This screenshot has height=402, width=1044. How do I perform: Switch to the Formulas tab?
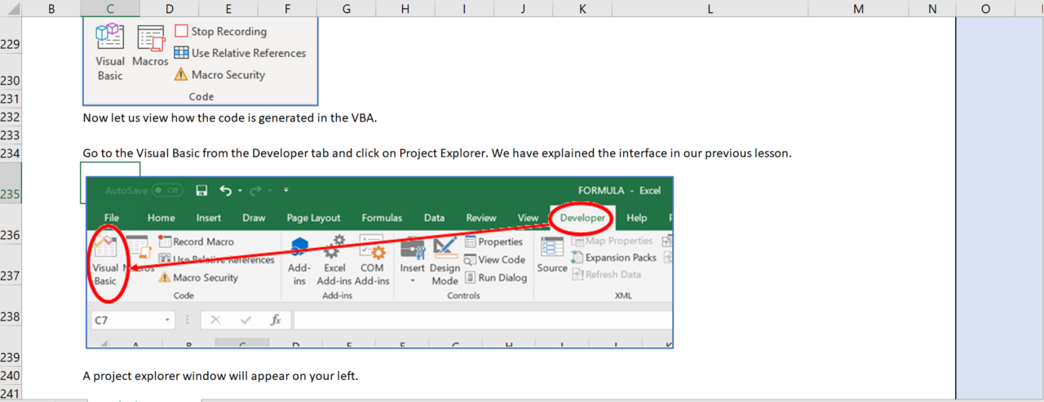[x=382, y=218]
